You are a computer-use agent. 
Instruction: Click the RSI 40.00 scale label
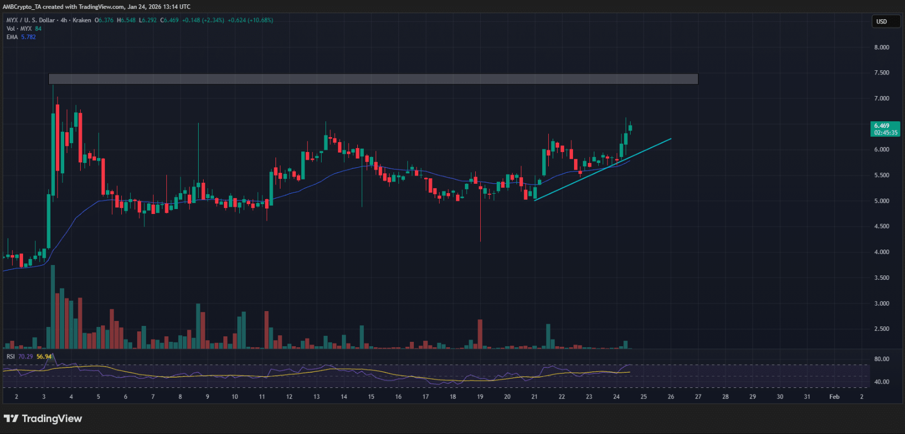click(x=881, y=382)
